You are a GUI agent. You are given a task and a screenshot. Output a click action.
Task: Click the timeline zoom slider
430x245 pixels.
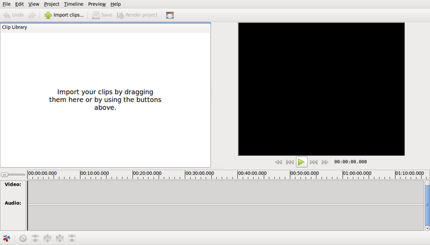[x=13, y=175]
